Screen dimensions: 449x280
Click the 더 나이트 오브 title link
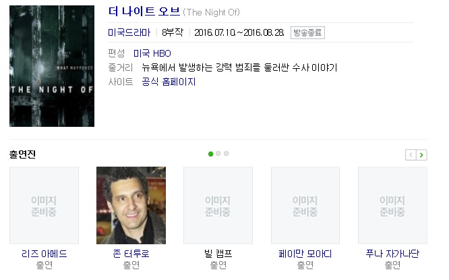pos(144,11)
